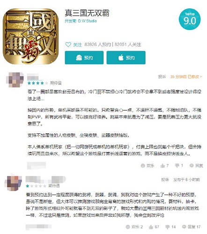Click the TapTap 9.0 rating badge

click(x=190, y=19)
